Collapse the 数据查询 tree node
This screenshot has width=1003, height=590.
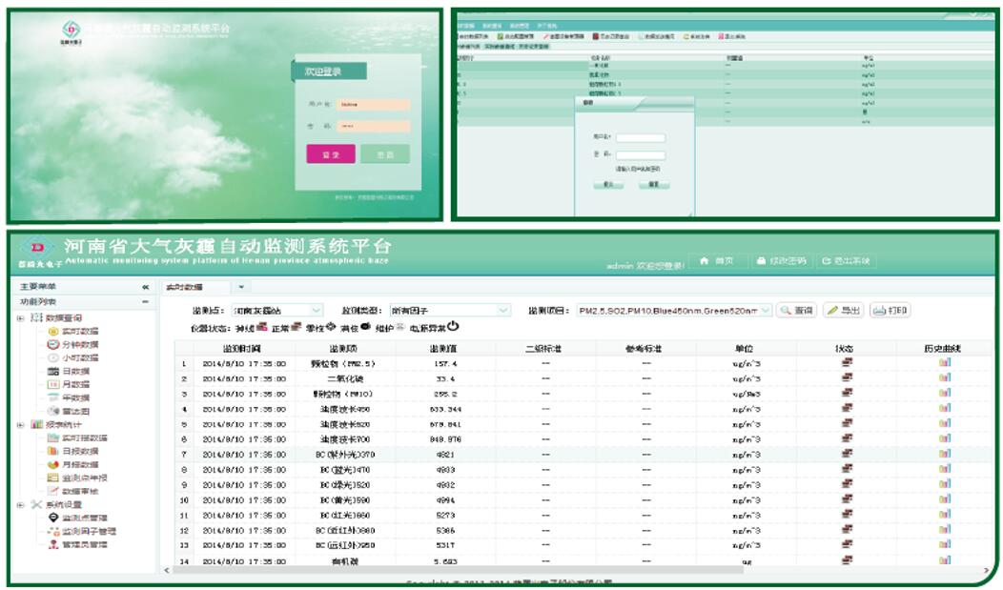pyautogui.click(x=21, y=317)
